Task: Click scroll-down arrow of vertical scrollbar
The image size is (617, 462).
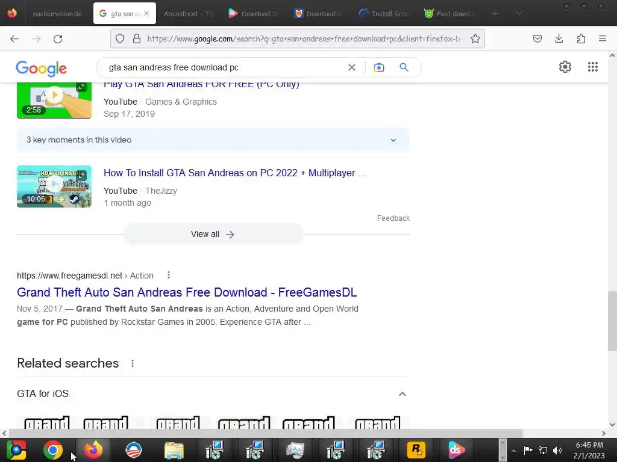Action: coord(612,424)
